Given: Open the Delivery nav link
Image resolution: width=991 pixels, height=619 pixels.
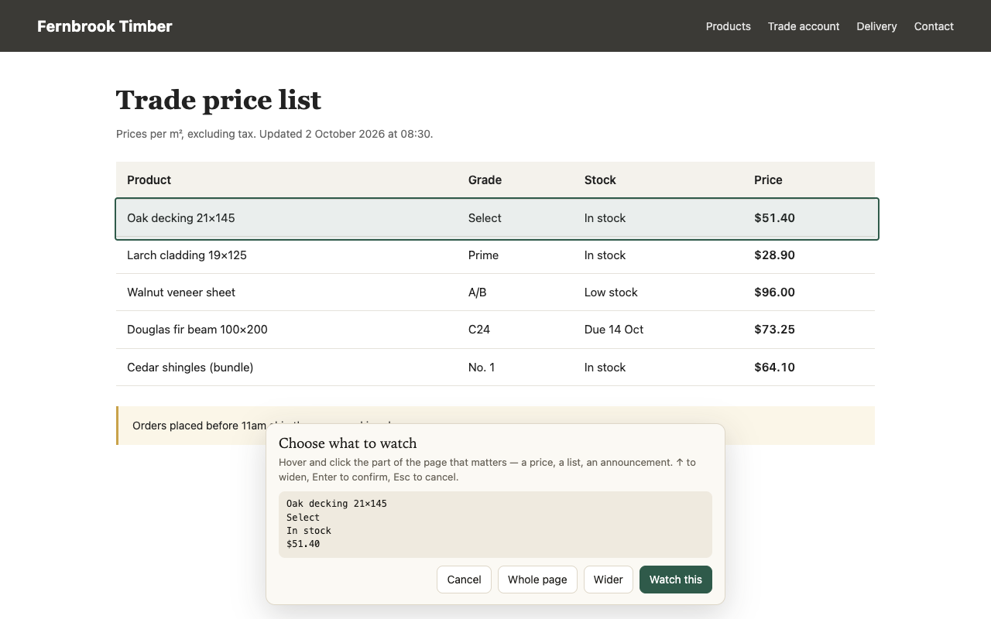Looking at the screenshot, I should click(876, 26).
